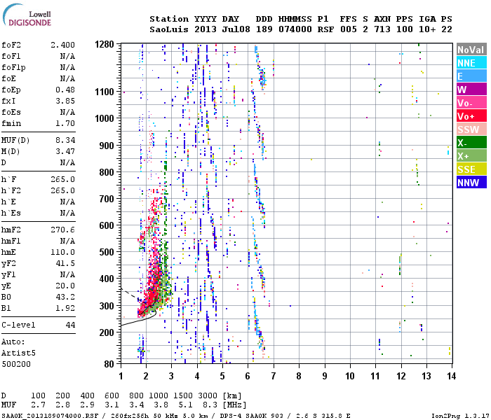Click the B0 value 43.2
Image resolution: width=491 pixels, height=420 pixels.
click(x=65, y=297)
